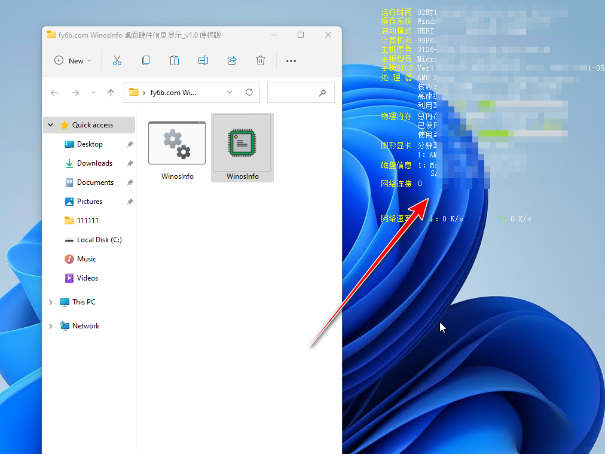
Task: Click the Rename icon in toolbar
Action: (203, 60)
